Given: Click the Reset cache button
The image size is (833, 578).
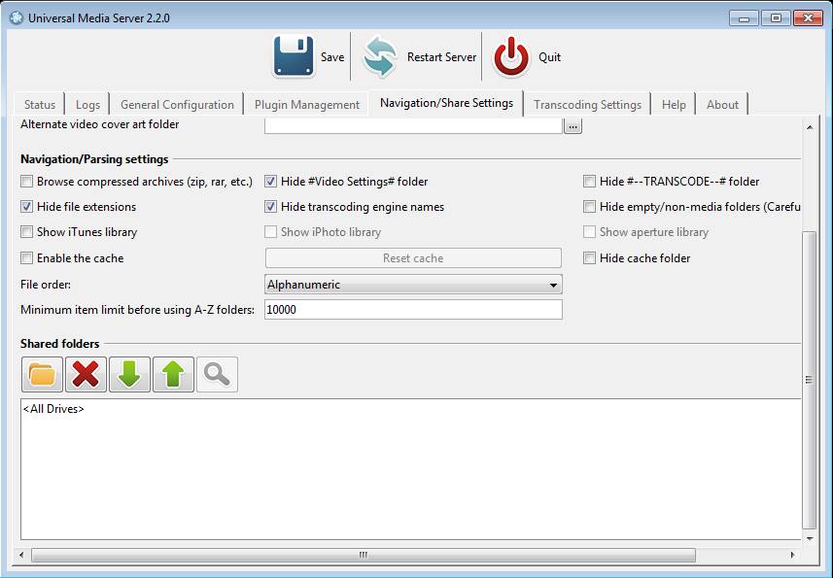Looking at the screenshot, I should click(x=413, y=258).
